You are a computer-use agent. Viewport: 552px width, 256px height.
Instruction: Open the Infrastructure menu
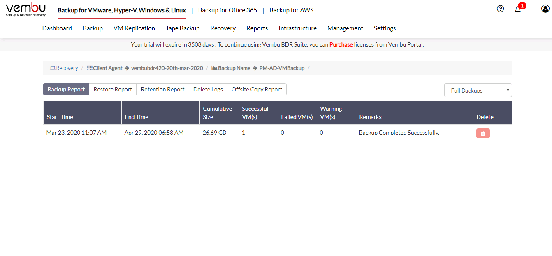pyautogui.click(x=298, y=28)
